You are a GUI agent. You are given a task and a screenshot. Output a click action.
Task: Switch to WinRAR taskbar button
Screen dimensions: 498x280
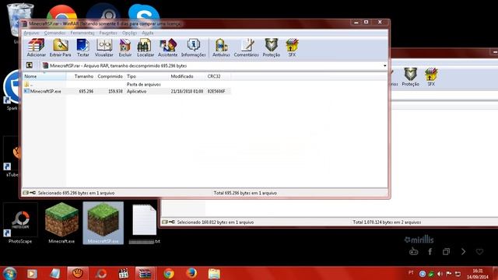coord(146,273)
